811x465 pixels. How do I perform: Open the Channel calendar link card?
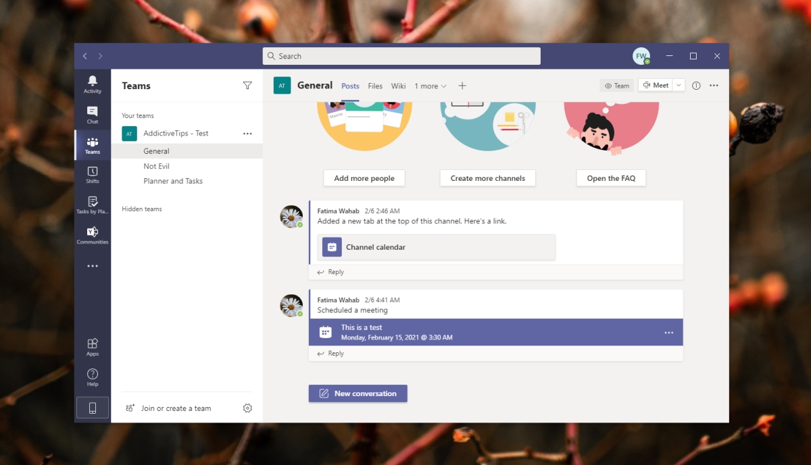pos(437,247)
